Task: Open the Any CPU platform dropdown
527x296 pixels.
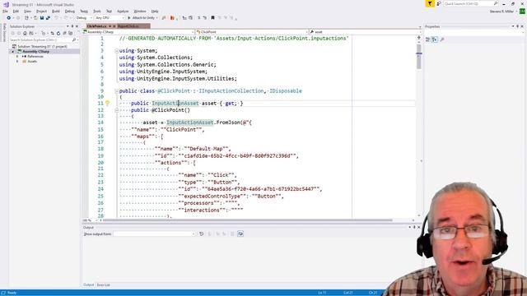Action: [110, 18]
